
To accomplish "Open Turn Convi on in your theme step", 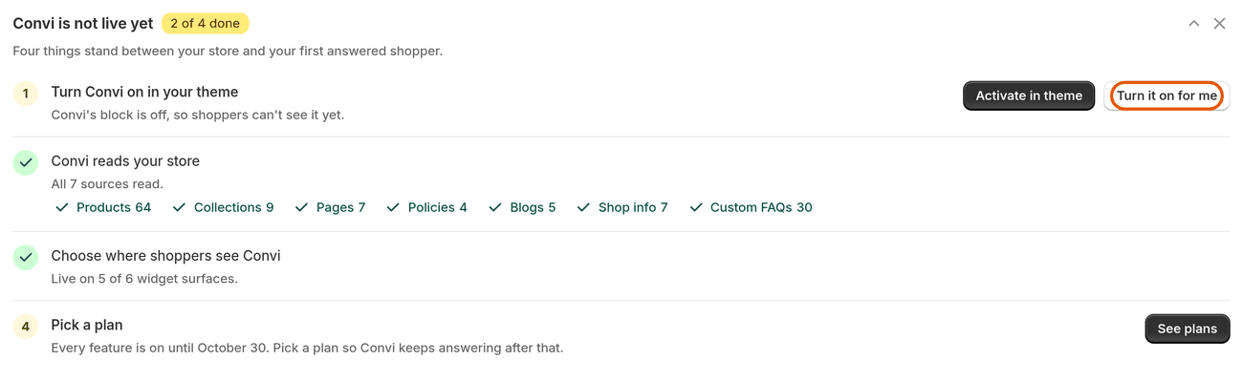I will (x=621, y=103).
